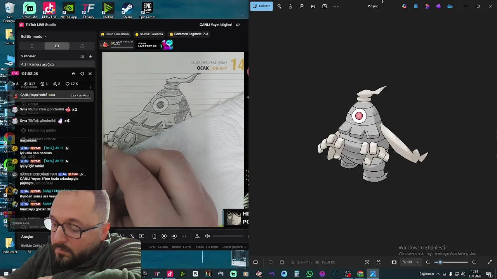This screenshot has width=497, height=279.
Task: Show file info in Photos bottom bar
Action: coord(282,262)
